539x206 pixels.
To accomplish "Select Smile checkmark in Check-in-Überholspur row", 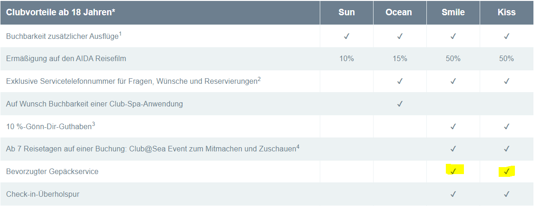I will [x=453, y=194].
